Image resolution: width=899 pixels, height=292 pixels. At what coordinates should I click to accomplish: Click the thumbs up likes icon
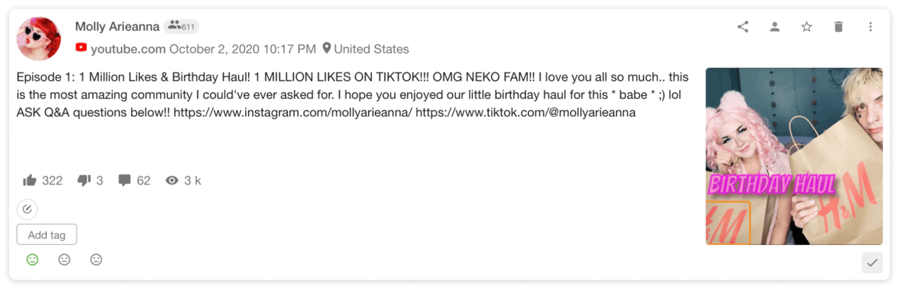tap(29, 180)
